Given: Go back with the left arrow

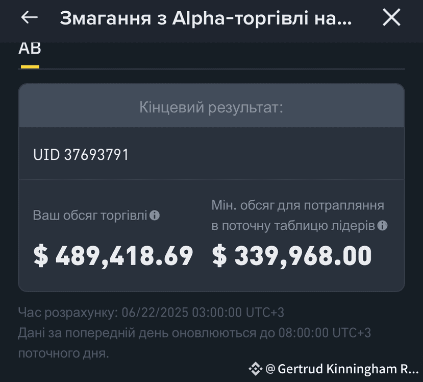Looking at the screenshot, I should pos(29,17).
